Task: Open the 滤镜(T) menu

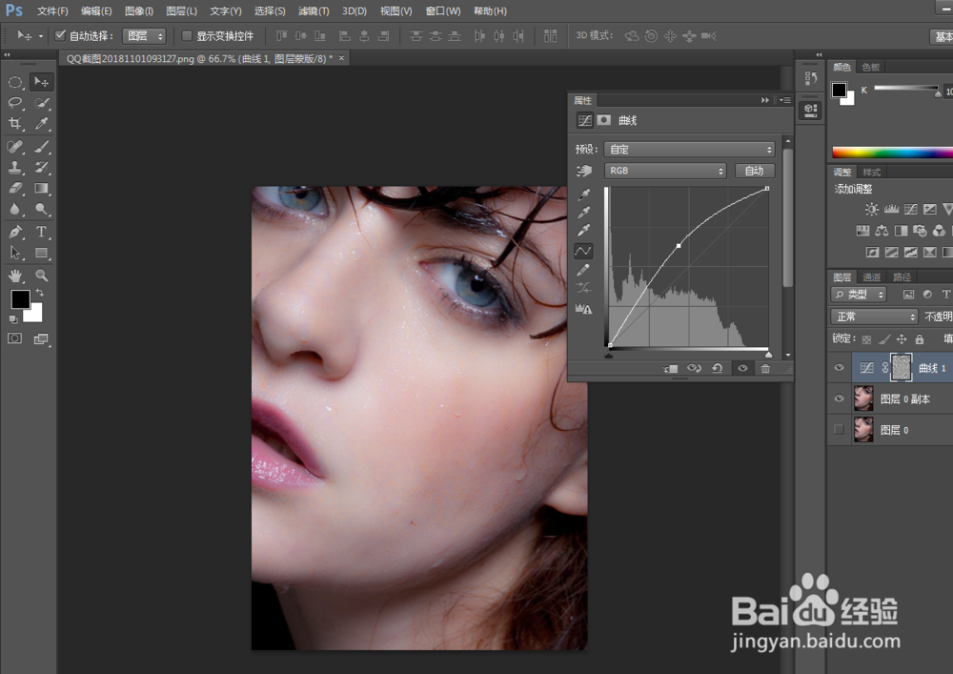Action: point(314,10)
